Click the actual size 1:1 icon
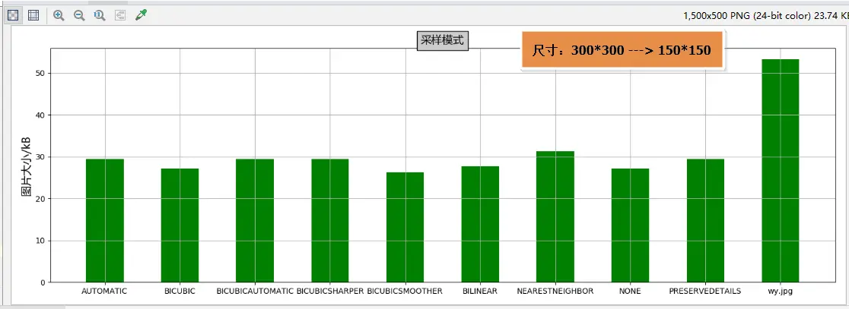Image resolution: width=849 pixels, height=309 pixels. click(x=100, y=15)
